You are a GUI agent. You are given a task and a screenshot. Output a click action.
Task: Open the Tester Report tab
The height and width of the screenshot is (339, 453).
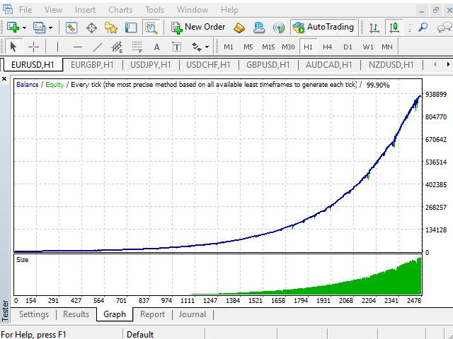[x=152, y=314]
